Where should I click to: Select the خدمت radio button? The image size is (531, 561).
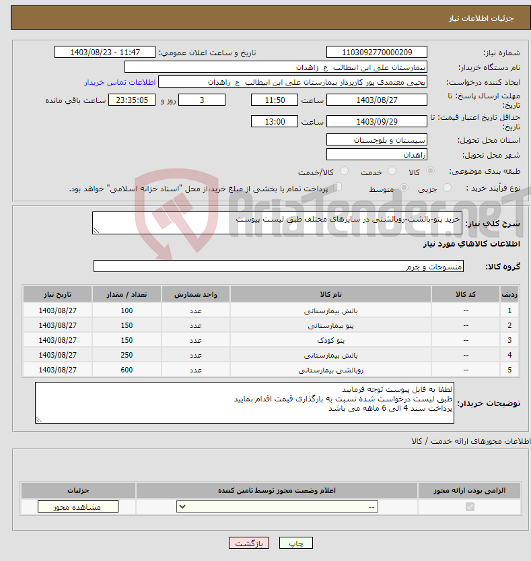392,171
